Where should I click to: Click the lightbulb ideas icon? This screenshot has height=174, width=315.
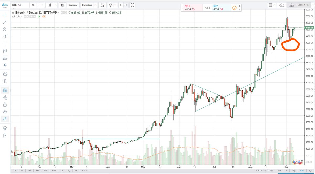click(x=111, y=5)
